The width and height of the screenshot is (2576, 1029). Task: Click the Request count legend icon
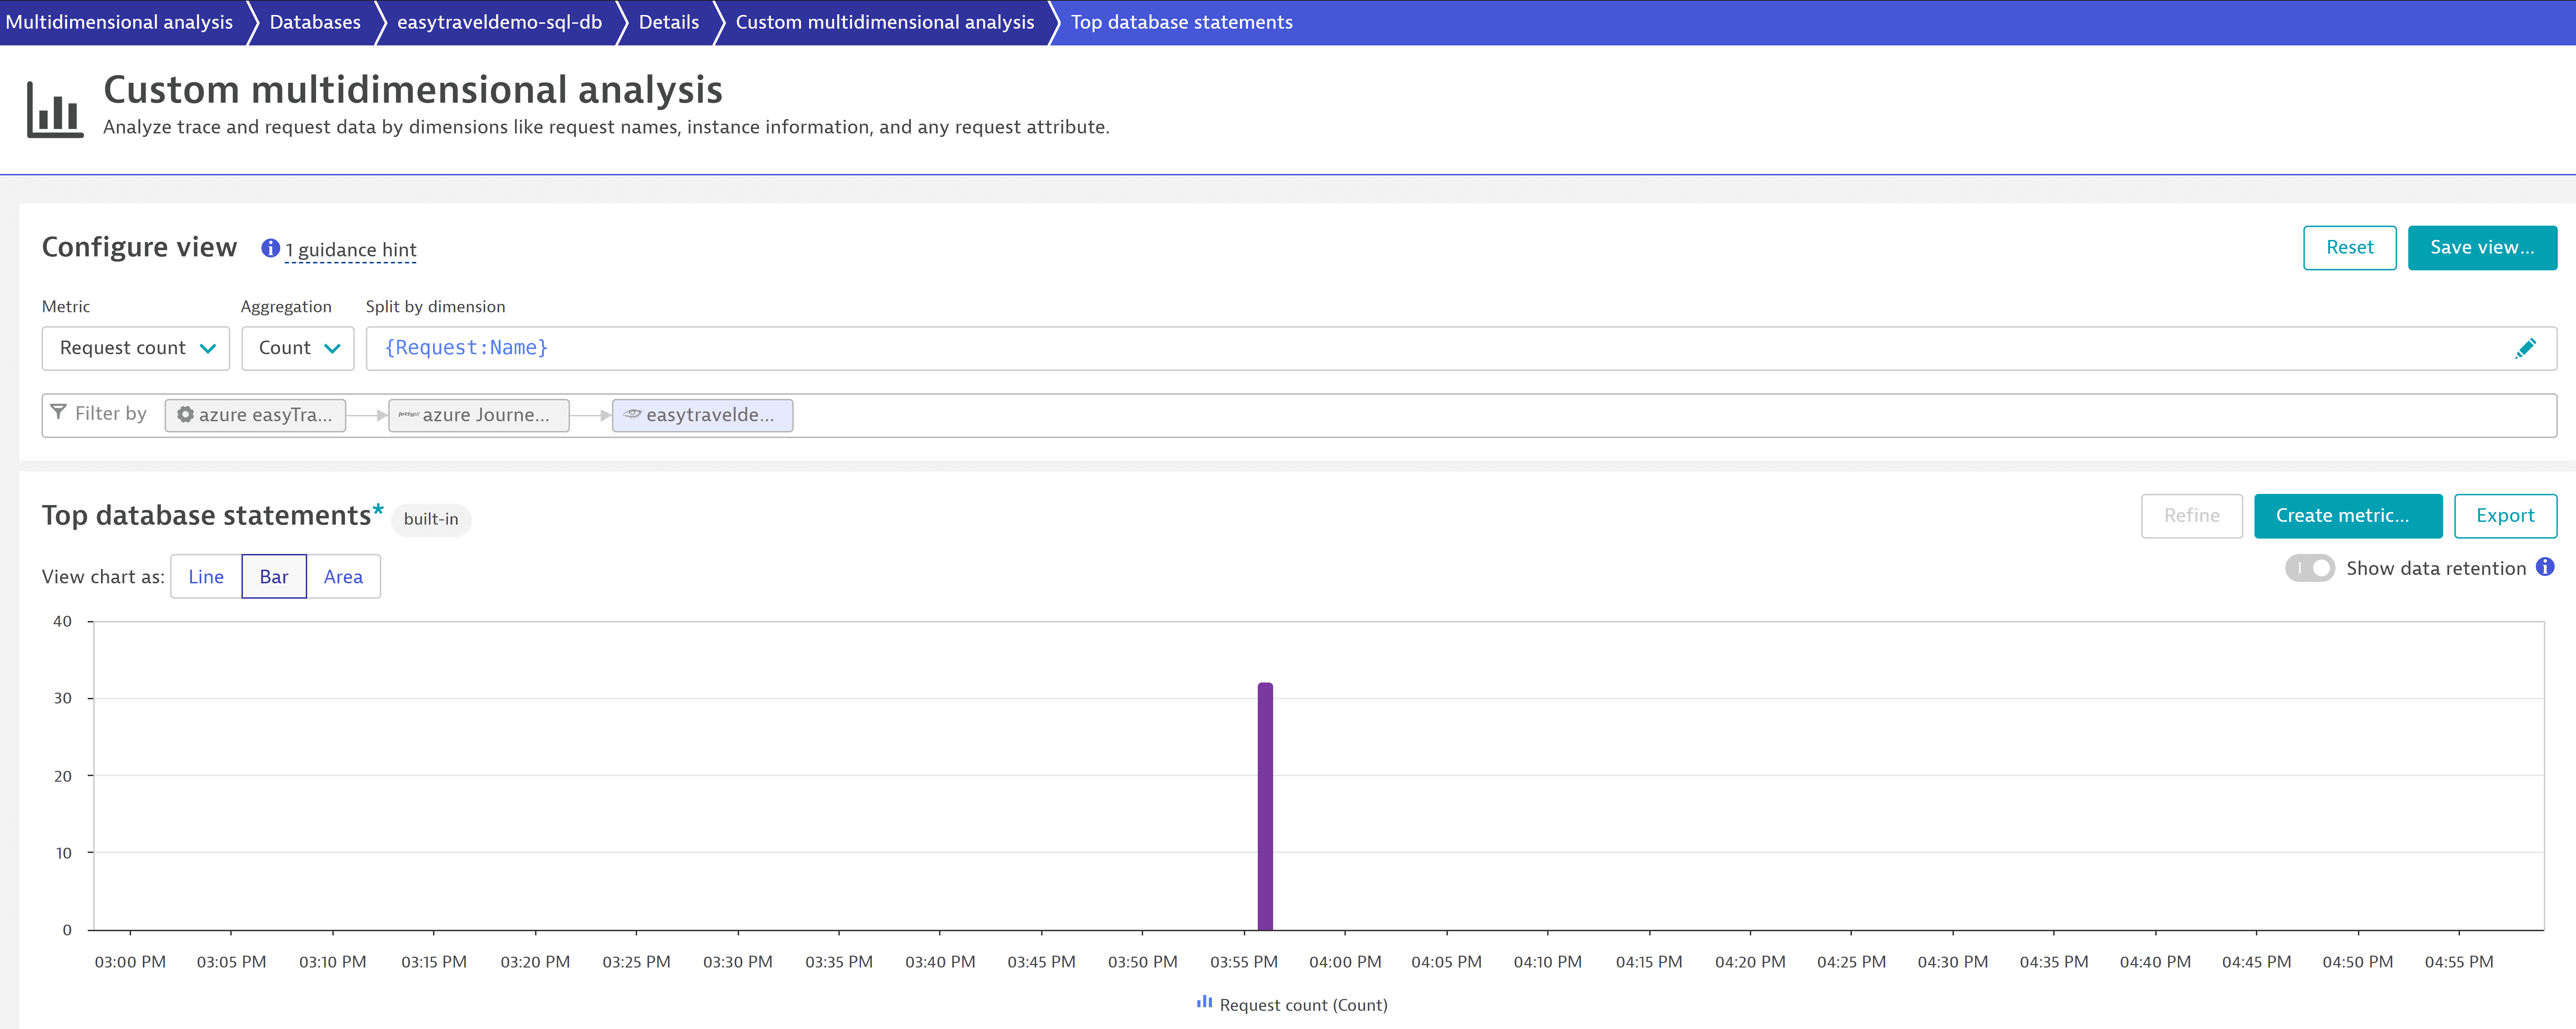(1204, 1002)
